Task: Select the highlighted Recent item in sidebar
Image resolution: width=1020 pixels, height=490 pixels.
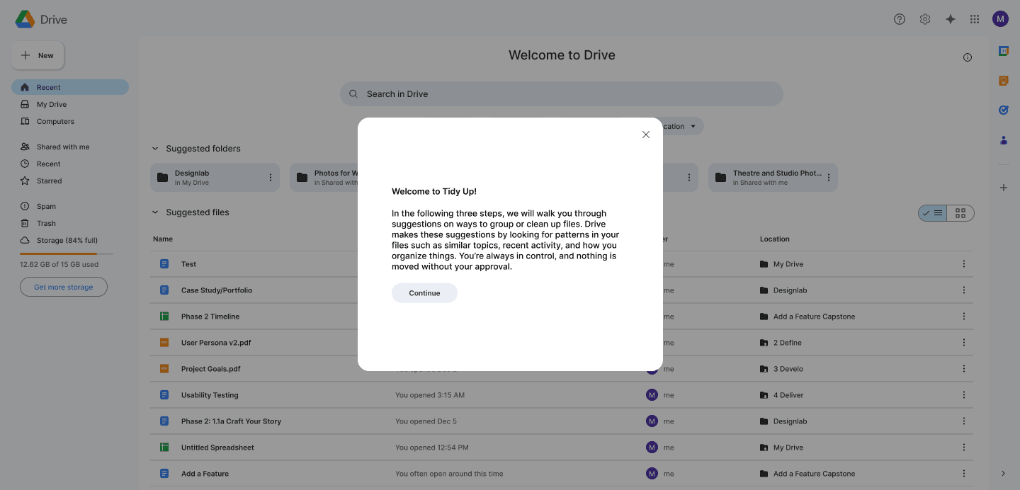Action: (70, 87)
